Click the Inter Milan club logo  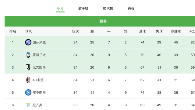click(x=28, y=42)
